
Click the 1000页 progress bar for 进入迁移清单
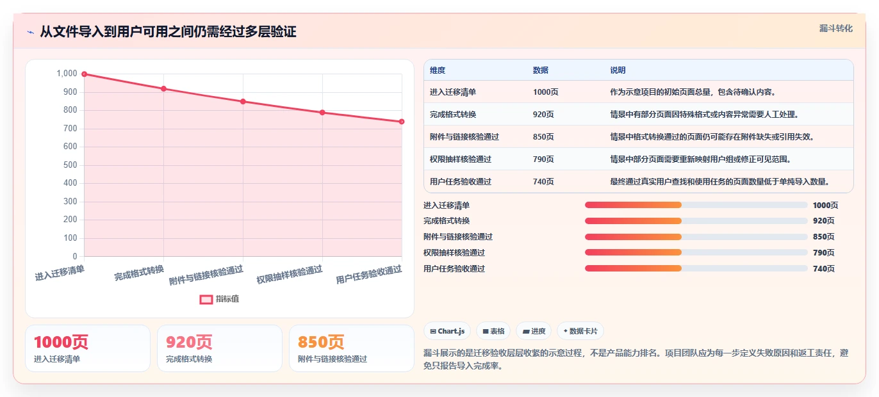696,205
